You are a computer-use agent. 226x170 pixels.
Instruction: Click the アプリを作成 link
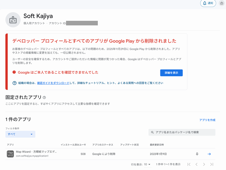click(x=207, y=120)
